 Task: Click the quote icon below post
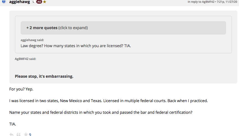pyautogui.click(x=19, y=134)
